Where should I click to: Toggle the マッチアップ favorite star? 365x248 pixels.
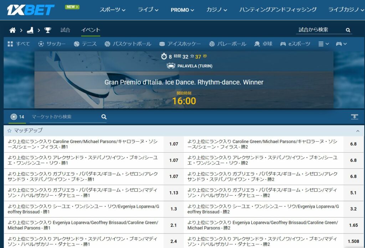pos(10,131)
